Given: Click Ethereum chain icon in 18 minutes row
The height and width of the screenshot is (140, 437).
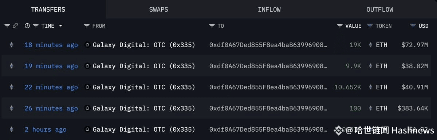Looking at the screenshot, I should click(x=11, y=45).
